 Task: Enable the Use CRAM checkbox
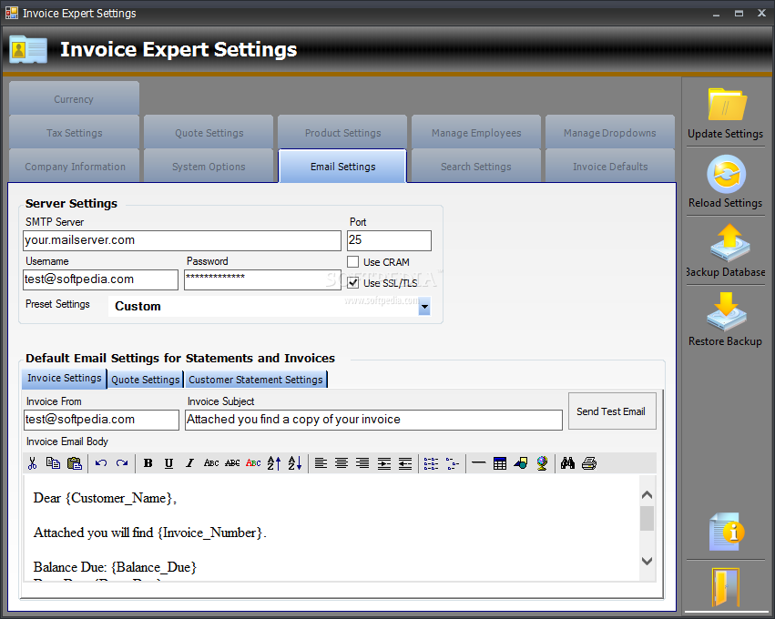pyautogui.click(x=353, y=262)
